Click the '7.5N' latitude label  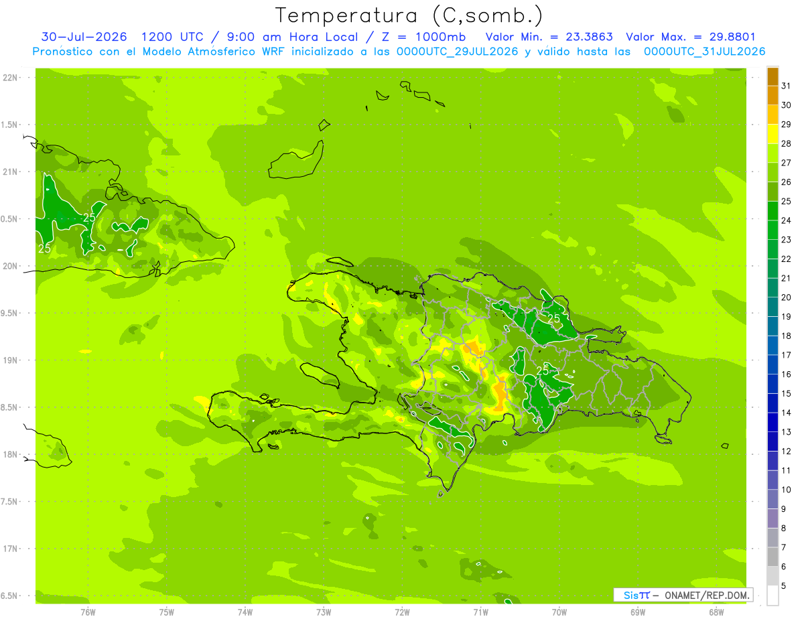(x=10, y=502)
